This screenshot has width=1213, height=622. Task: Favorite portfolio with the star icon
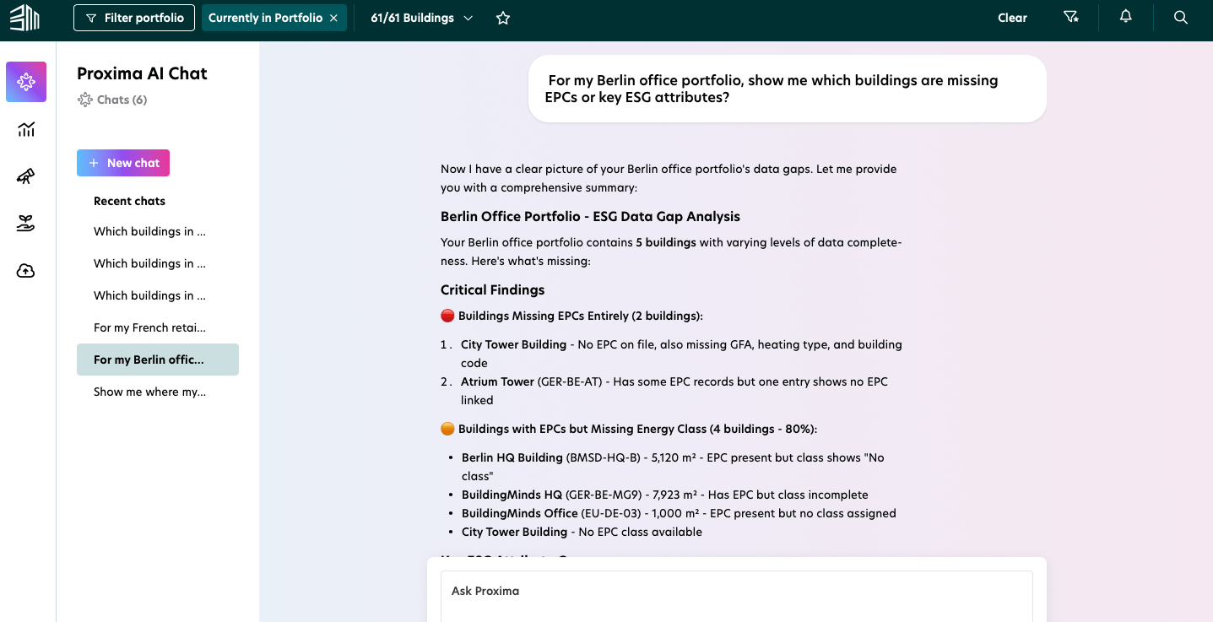coord(503,18)
